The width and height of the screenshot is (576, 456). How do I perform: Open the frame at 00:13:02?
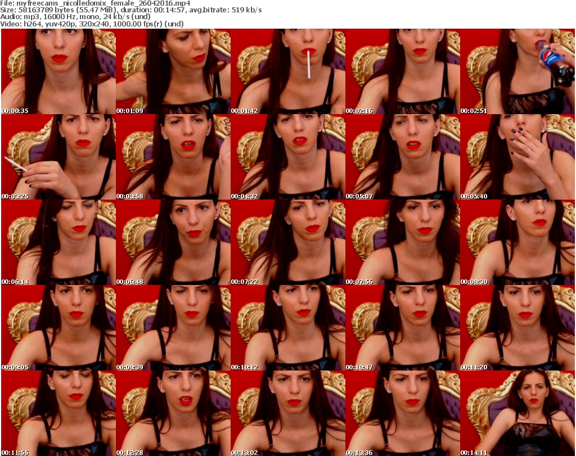point(288,414)
